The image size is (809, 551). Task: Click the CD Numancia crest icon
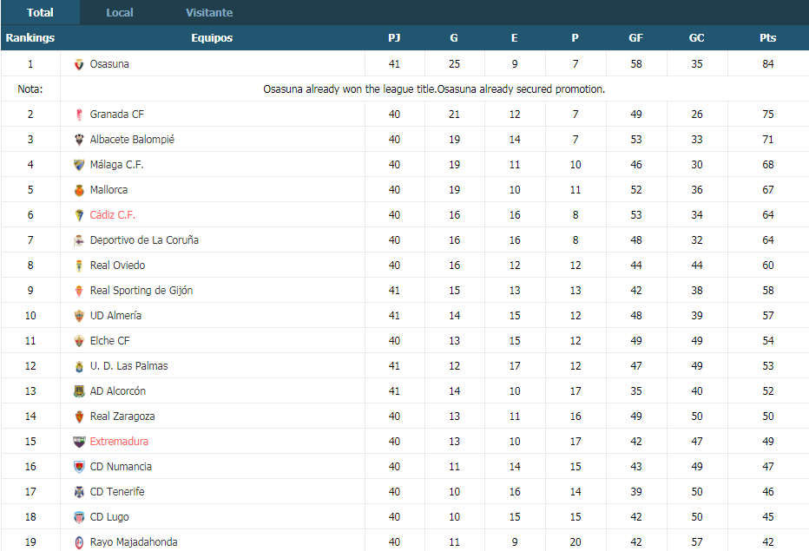coord(79,467)
